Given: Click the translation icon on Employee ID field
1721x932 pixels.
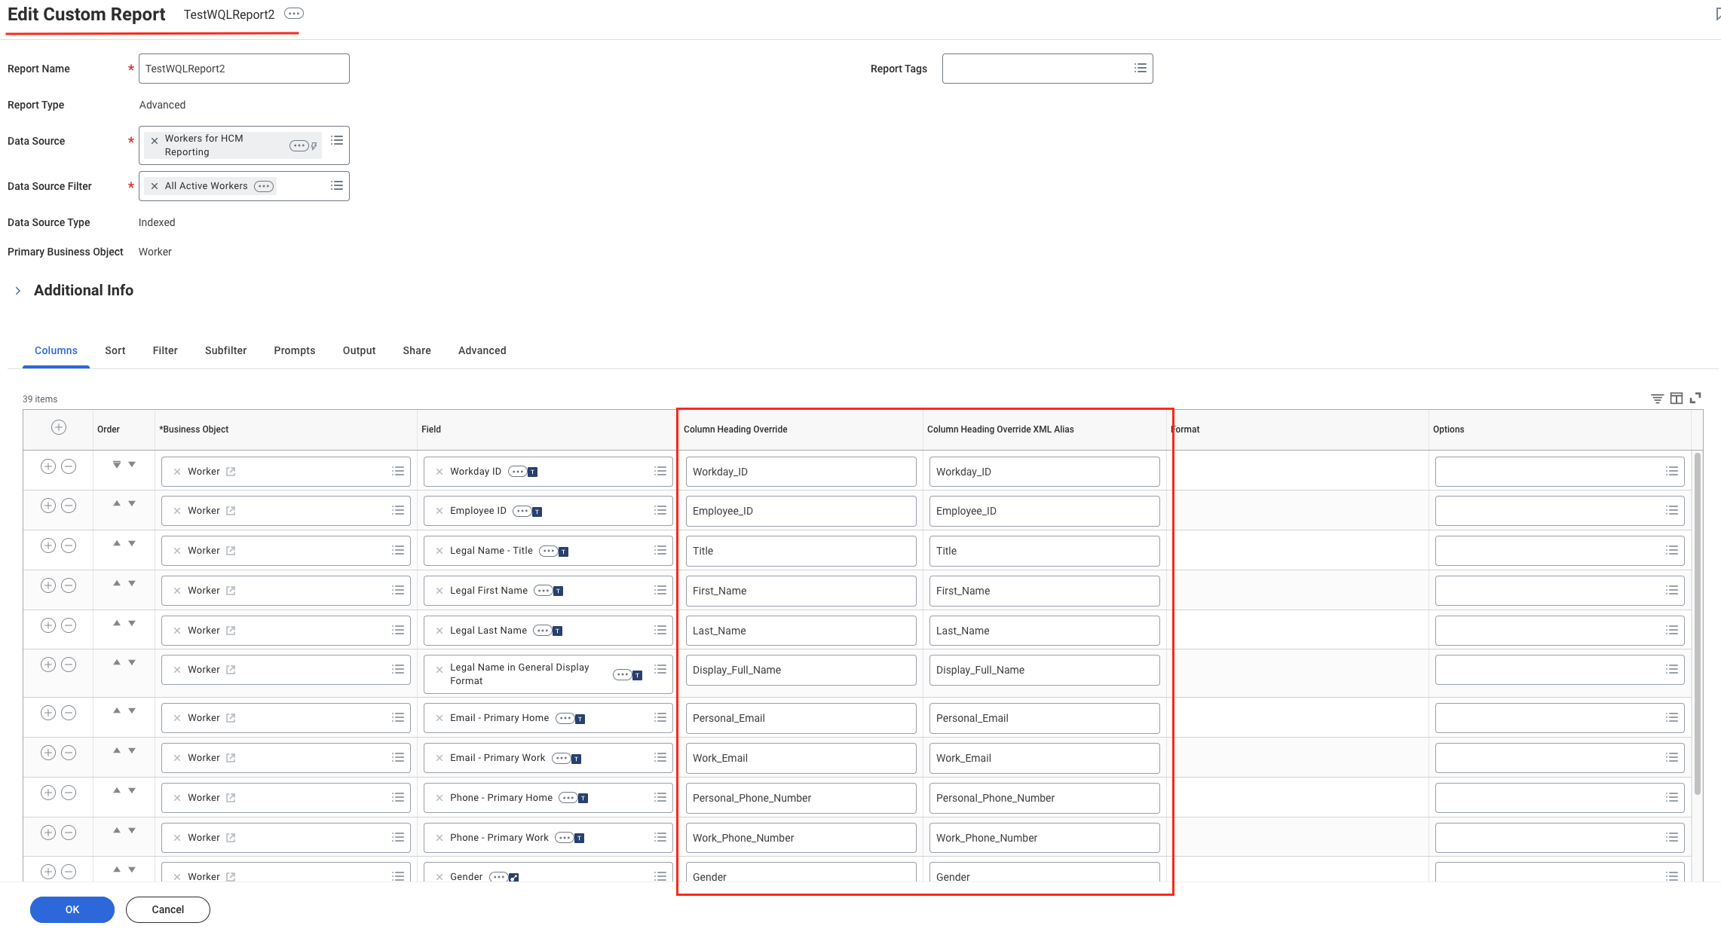Looking at the screenshot, I should 536,510.
